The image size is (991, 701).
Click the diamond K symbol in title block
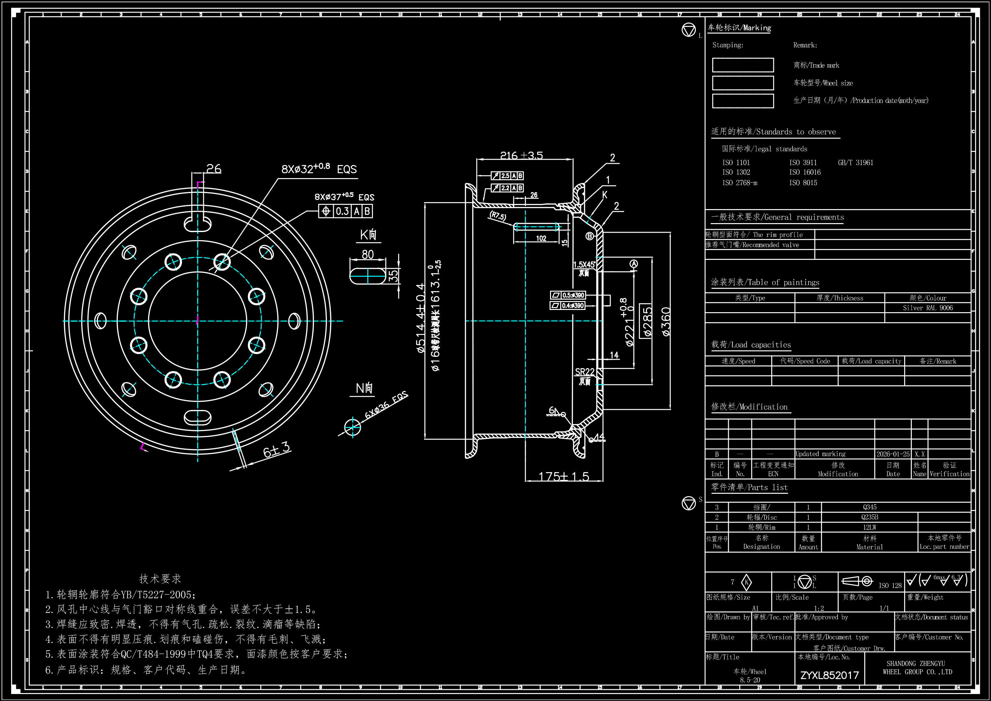746,582
